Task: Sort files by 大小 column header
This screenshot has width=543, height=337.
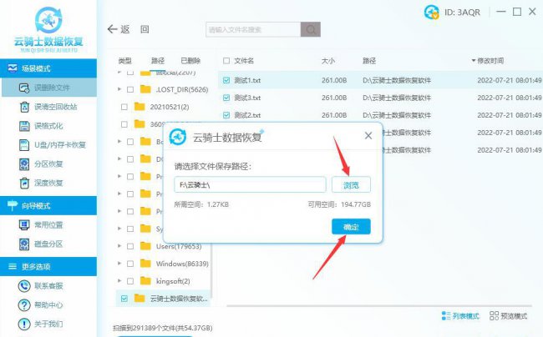Action: (x=328, y=61)
